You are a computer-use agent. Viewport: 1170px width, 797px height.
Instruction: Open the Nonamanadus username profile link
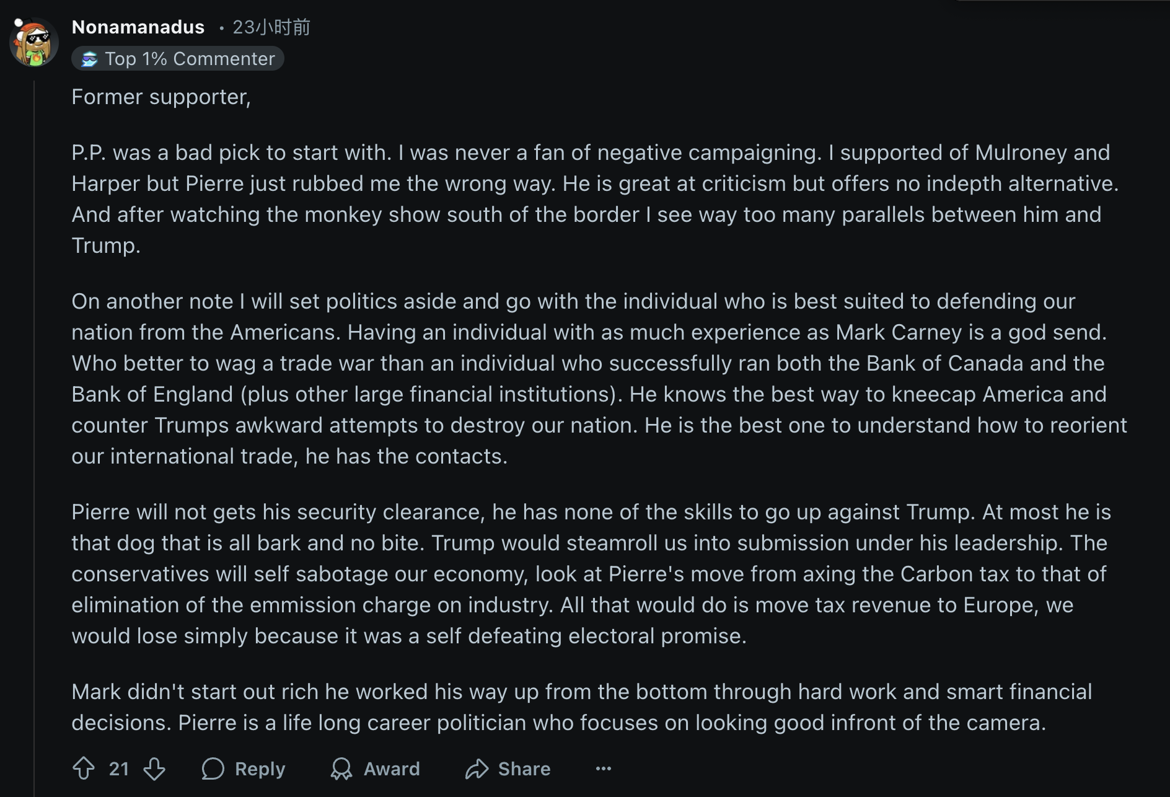point(138,27)
